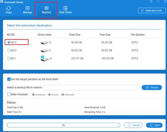
Task: Click the Start button
Action: click(154, 125)
